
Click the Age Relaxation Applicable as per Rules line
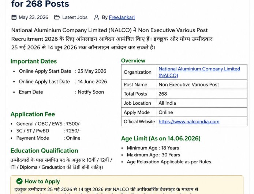coord(169,162)
